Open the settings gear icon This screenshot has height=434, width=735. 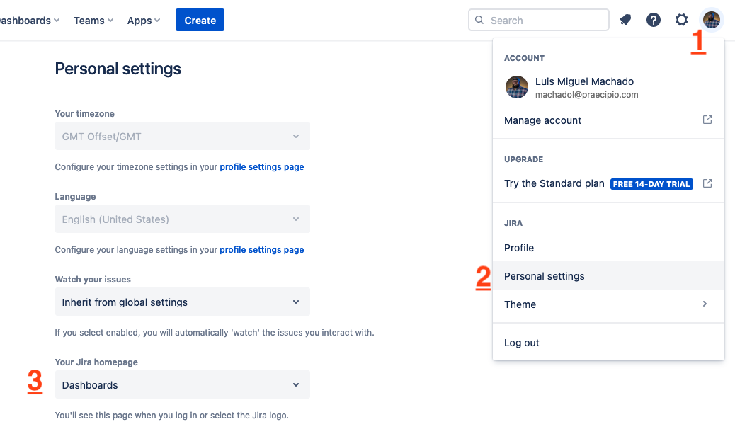pyautogui.click(x=682, y=20)
